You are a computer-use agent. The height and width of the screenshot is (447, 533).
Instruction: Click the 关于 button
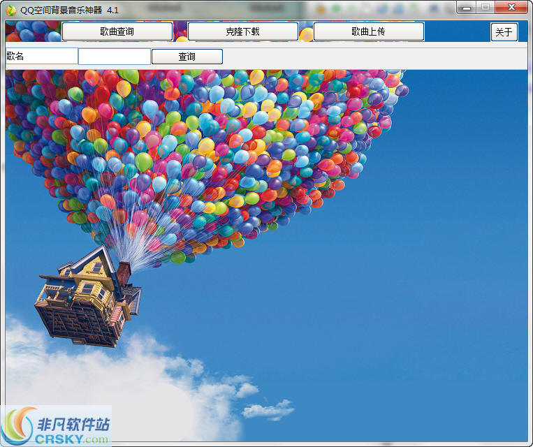[504, 32]
